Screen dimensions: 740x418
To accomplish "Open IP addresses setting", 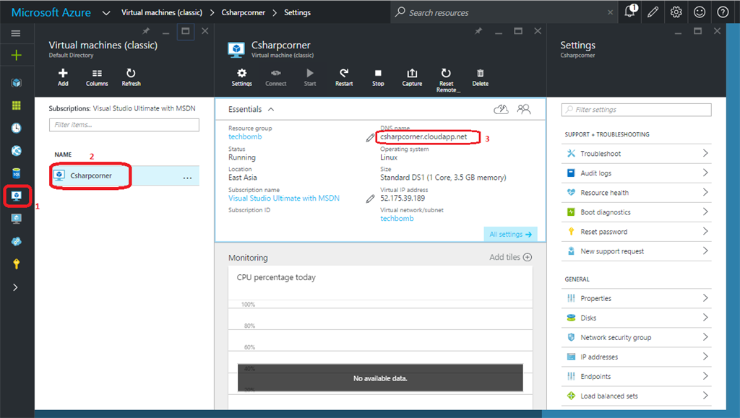I will (x=637, y=357).
